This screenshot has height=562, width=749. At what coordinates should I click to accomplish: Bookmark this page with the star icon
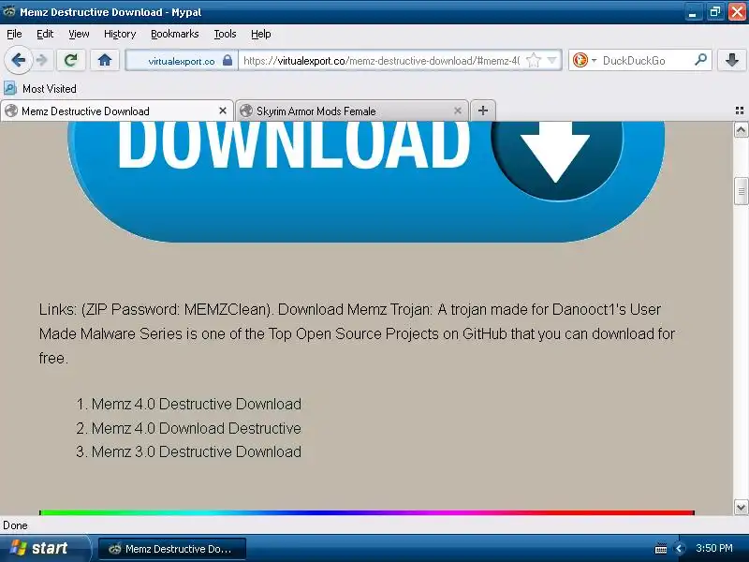tap(533, 61)
